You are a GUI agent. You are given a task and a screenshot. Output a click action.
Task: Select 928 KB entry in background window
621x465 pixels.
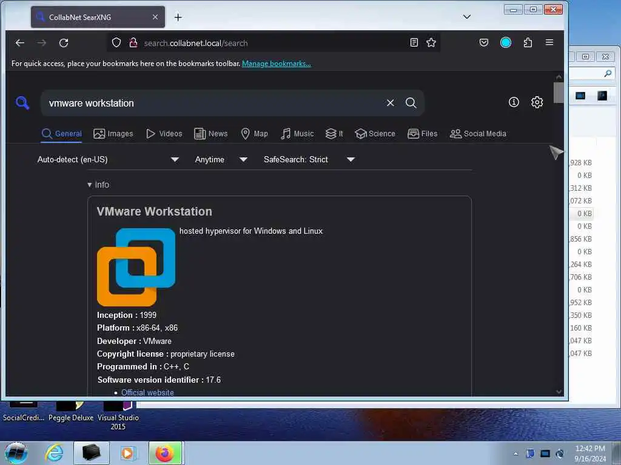pyautogui.click(x=582, y=162)
